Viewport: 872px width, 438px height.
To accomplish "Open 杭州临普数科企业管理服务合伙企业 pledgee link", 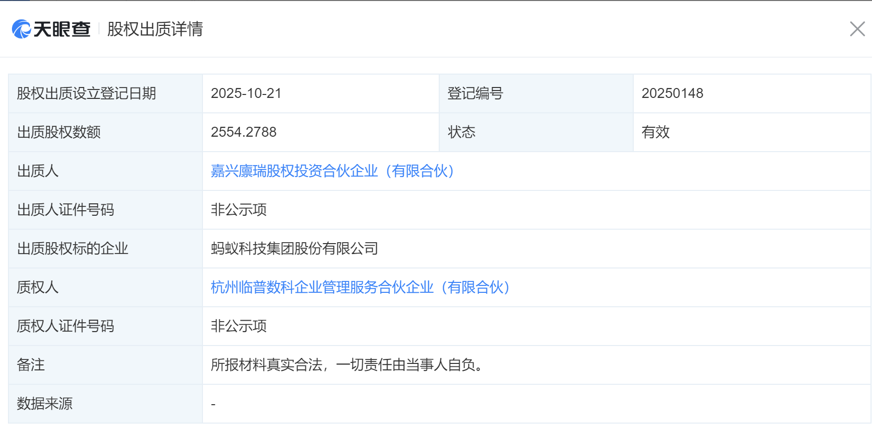I will [360, 287].
